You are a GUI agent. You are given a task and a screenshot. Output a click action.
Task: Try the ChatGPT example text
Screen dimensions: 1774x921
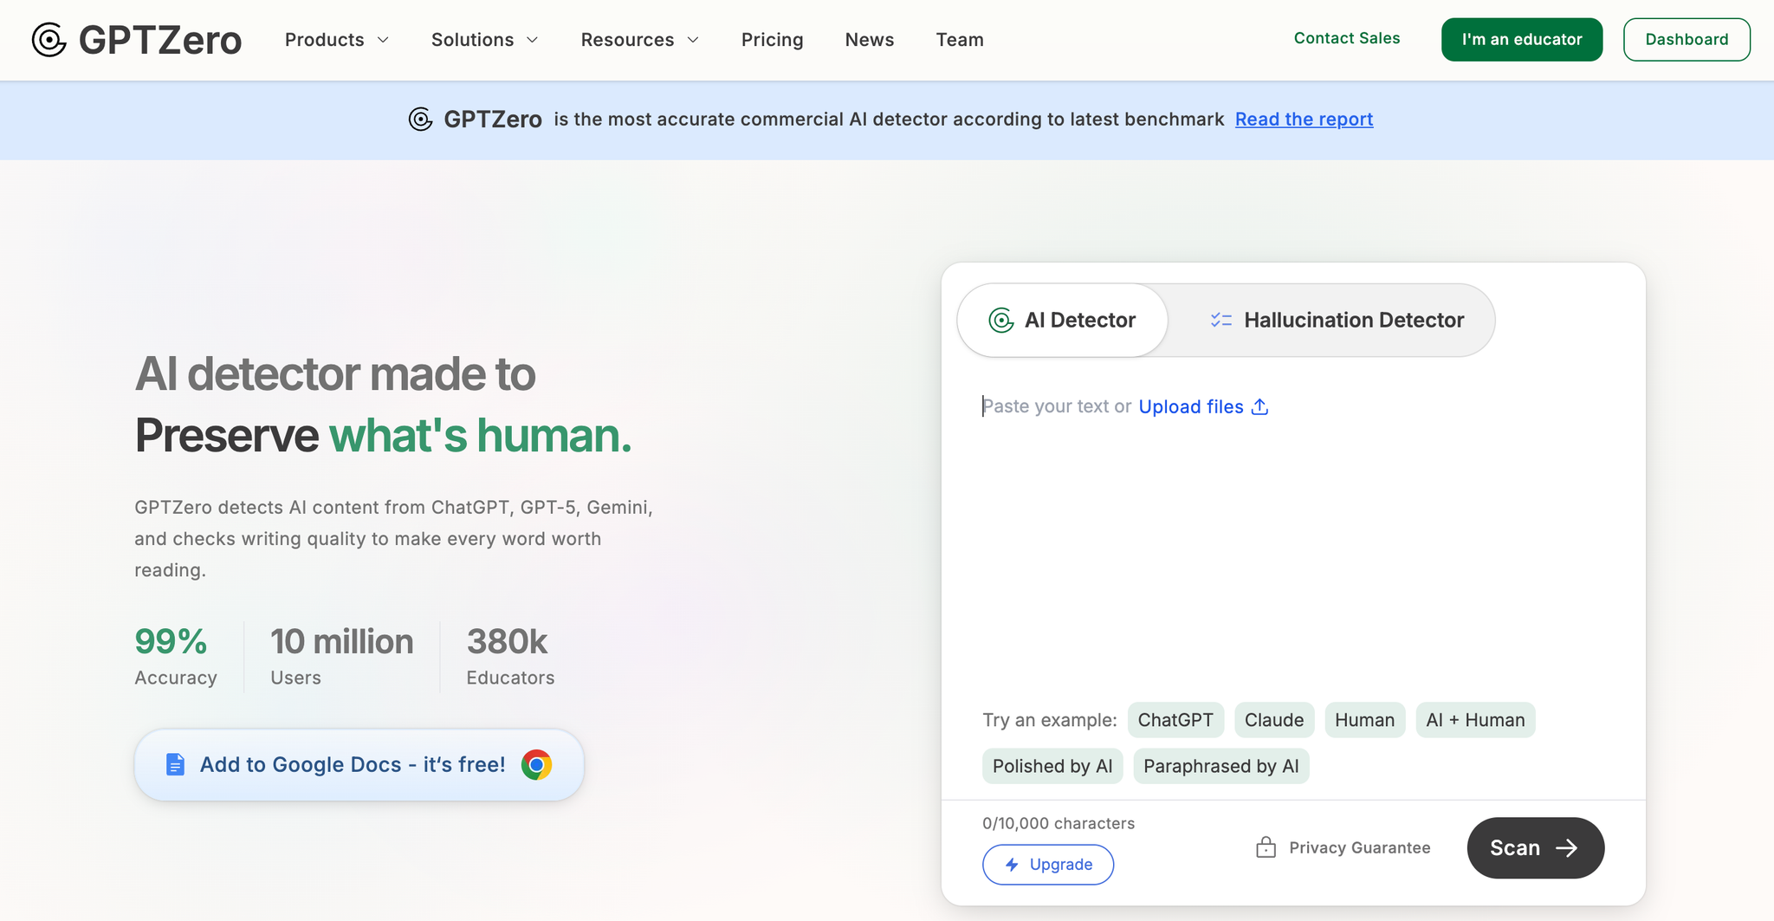click(x=1175, y=720)
